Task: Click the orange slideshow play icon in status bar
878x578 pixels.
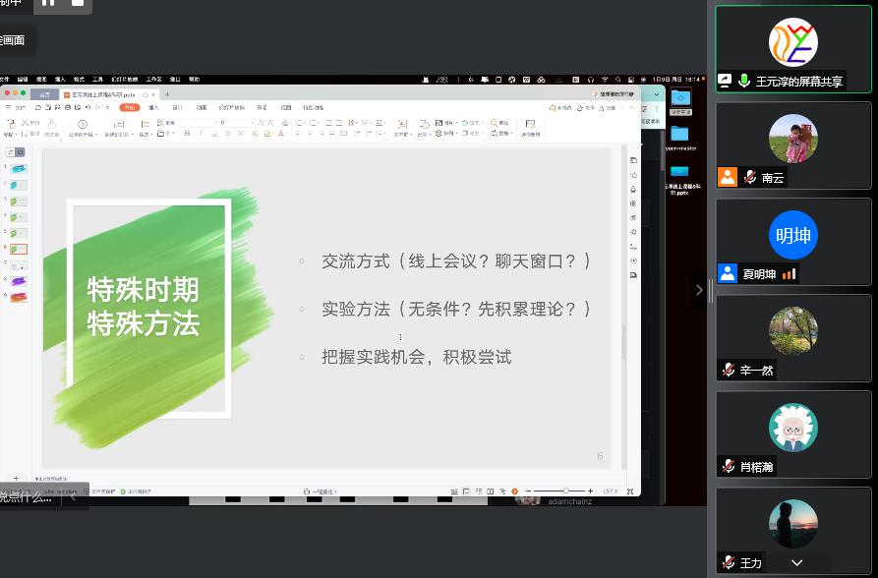Action: click(x=514, y=491)
